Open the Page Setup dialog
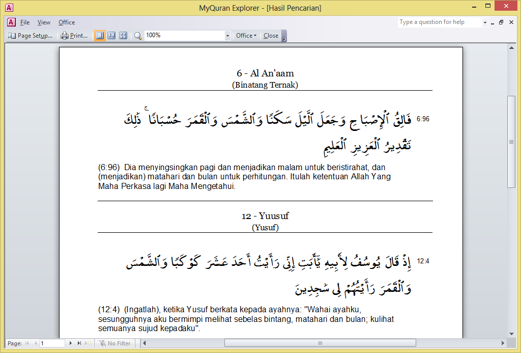The width and height of the screenshot is (521, 353). [x=31, y=36]
